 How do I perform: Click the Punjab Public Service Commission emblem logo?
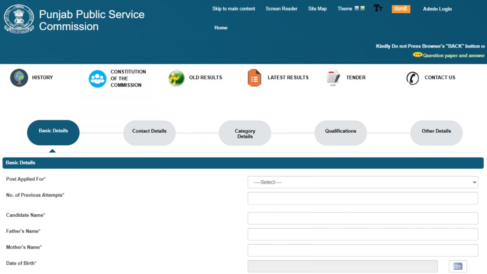[19, 18]
